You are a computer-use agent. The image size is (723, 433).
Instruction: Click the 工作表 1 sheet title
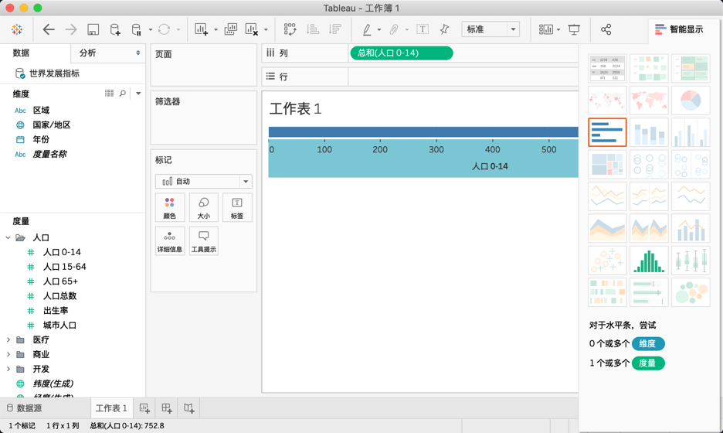pos(296,109)
